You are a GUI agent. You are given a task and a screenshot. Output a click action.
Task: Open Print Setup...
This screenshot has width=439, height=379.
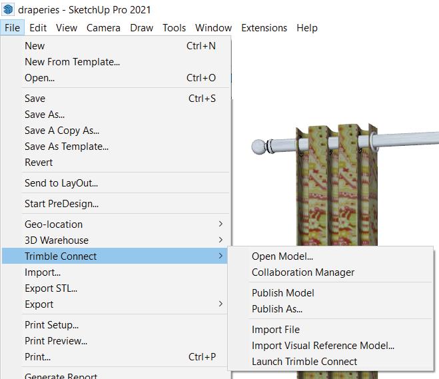pos(116,324)
